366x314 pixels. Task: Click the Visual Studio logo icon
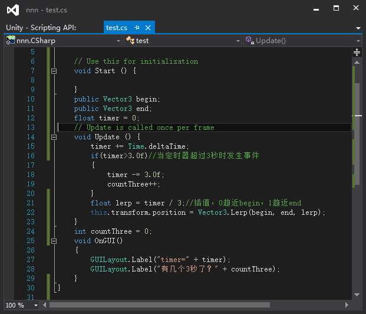[13, 10]
